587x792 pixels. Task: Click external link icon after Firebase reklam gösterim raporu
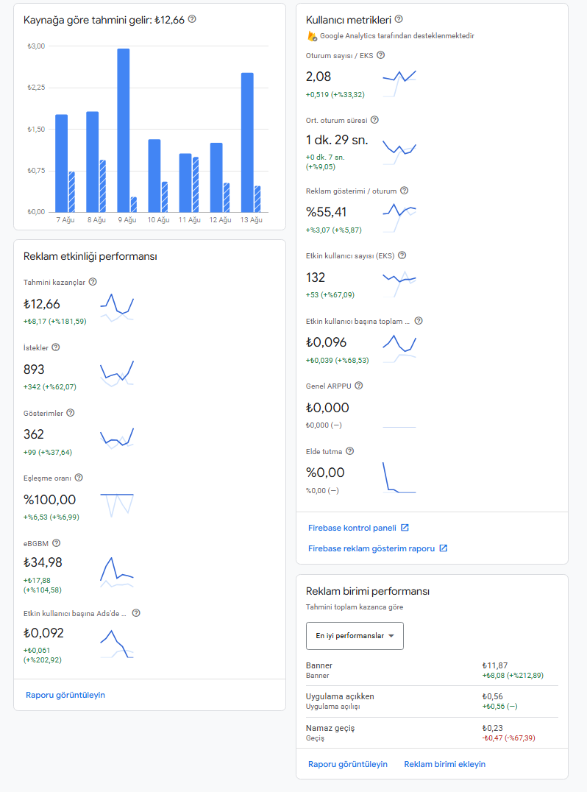(x=443, y=548)
